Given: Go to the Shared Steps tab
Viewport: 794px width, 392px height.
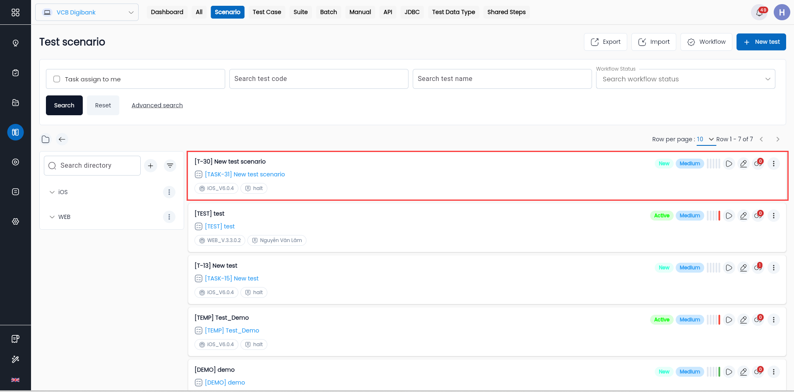Looking at the screenshot, I should [x=506, y=12].
